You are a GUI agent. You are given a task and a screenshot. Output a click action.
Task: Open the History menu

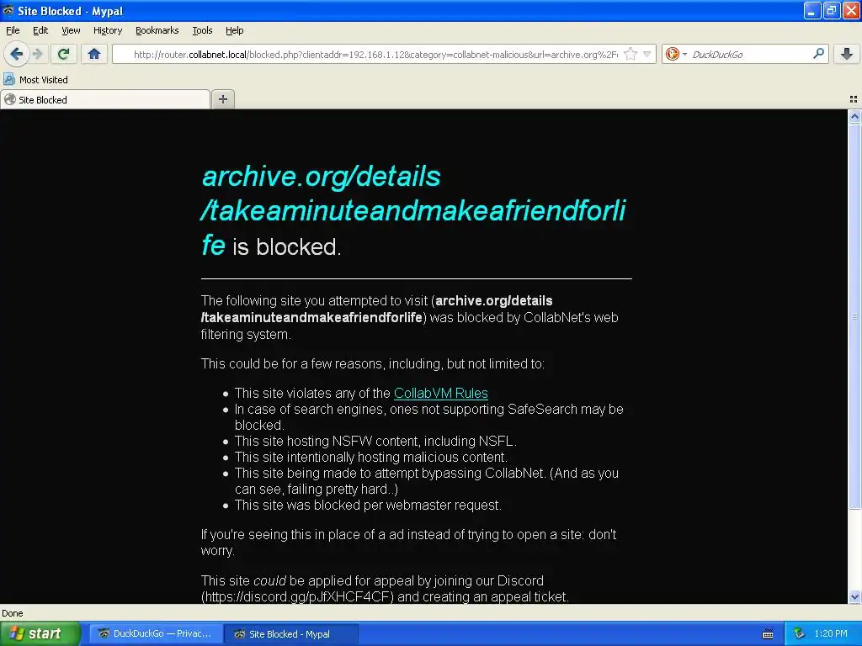click(x=108, y=30)
